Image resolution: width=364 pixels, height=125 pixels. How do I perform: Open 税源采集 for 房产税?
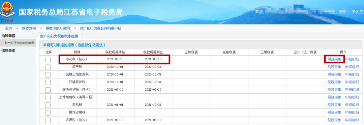click(334, 67)
